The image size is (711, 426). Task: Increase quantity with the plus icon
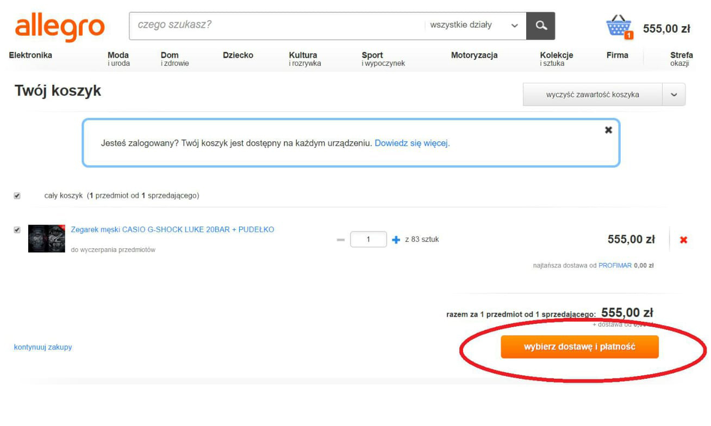click(x=396, y=240)
